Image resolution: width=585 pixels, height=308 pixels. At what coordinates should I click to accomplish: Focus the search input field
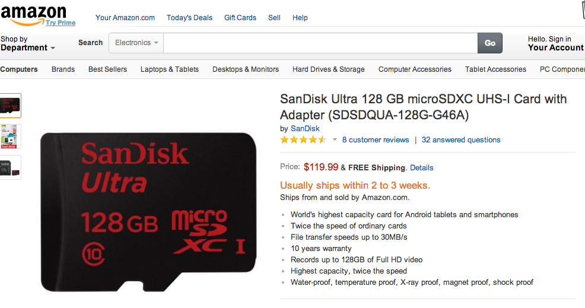tap(320, 43)
